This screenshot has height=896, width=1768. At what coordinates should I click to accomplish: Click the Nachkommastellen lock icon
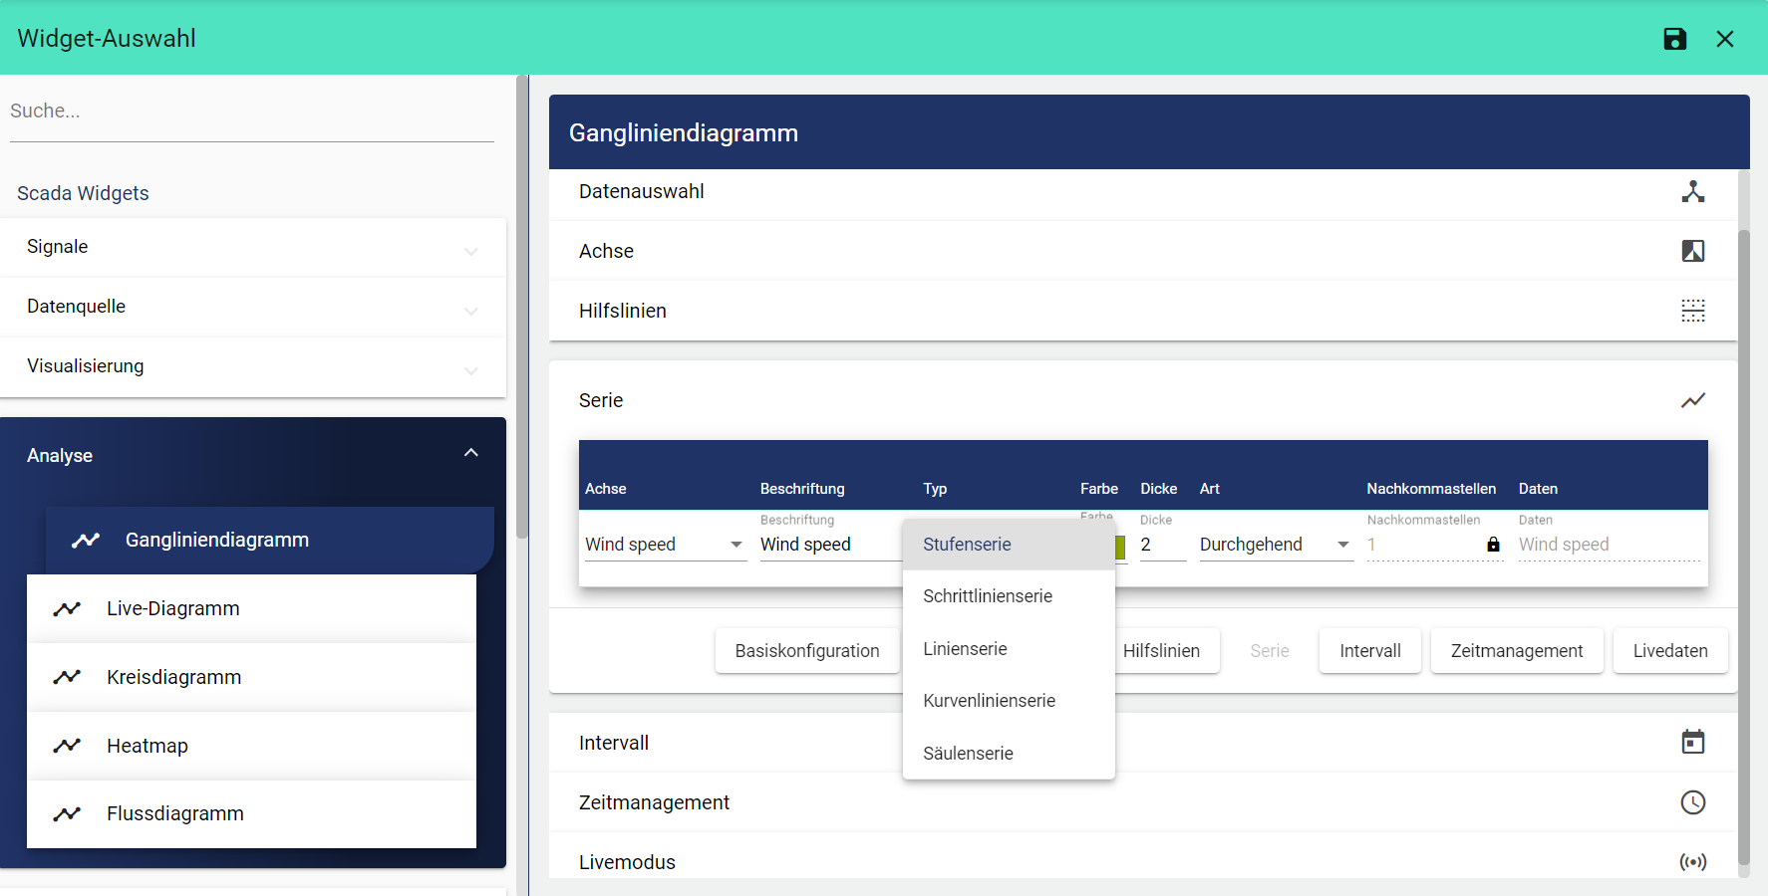(x=1493, y=545)
